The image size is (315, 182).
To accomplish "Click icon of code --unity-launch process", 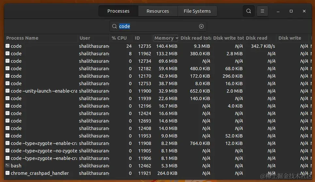I will (8, 91).
